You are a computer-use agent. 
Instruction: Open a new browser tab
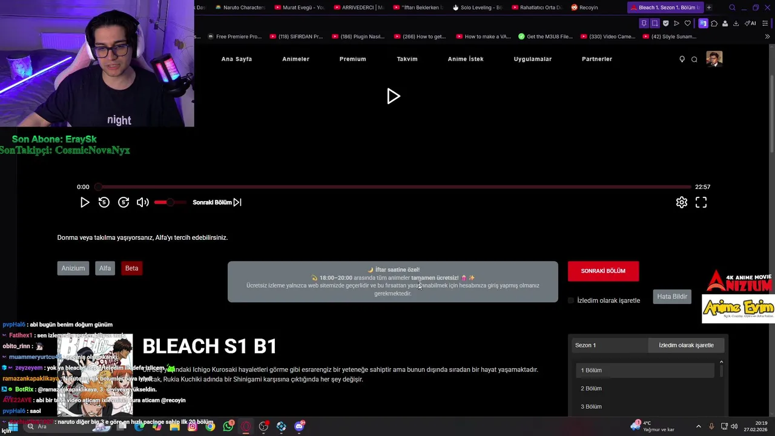coord(709,7)
